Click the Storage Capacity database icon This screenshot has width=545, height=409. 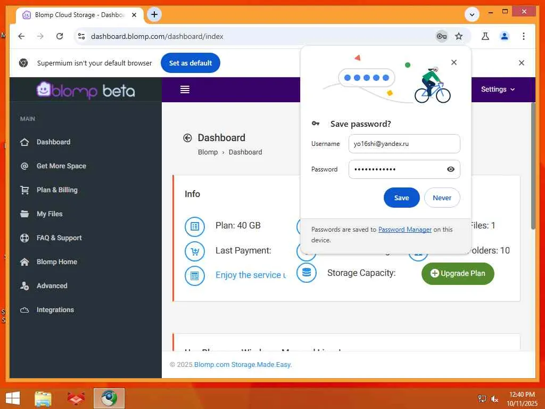306,272
